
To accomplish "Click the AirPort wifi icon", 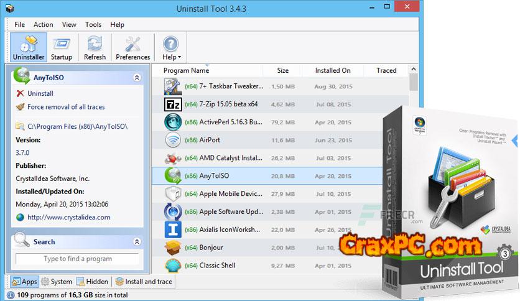I will (x=173, y=140).
